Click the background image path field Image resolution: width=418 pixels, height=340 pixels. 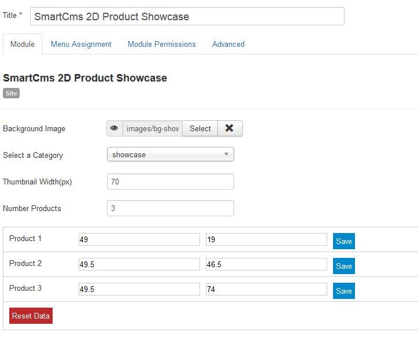(x=153, y=128)
